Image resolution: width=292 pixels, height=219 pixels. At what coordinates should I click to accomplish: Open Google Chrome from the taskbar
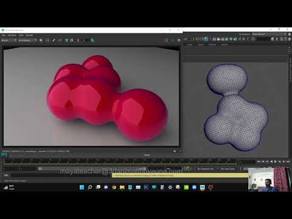click(114, 187)
